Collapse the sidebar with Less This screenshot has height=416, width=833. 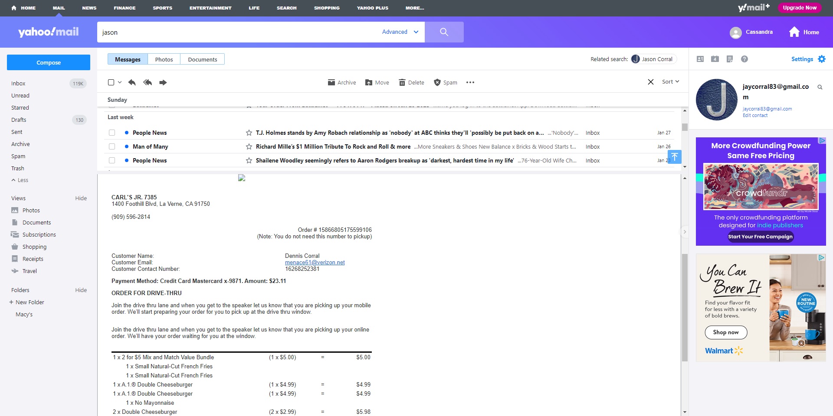[x=20, y=180]
